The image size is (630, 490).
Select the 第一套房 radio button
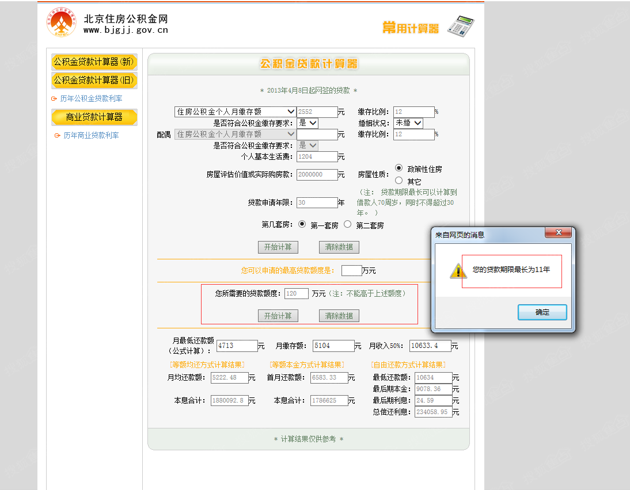click(302, 224)
